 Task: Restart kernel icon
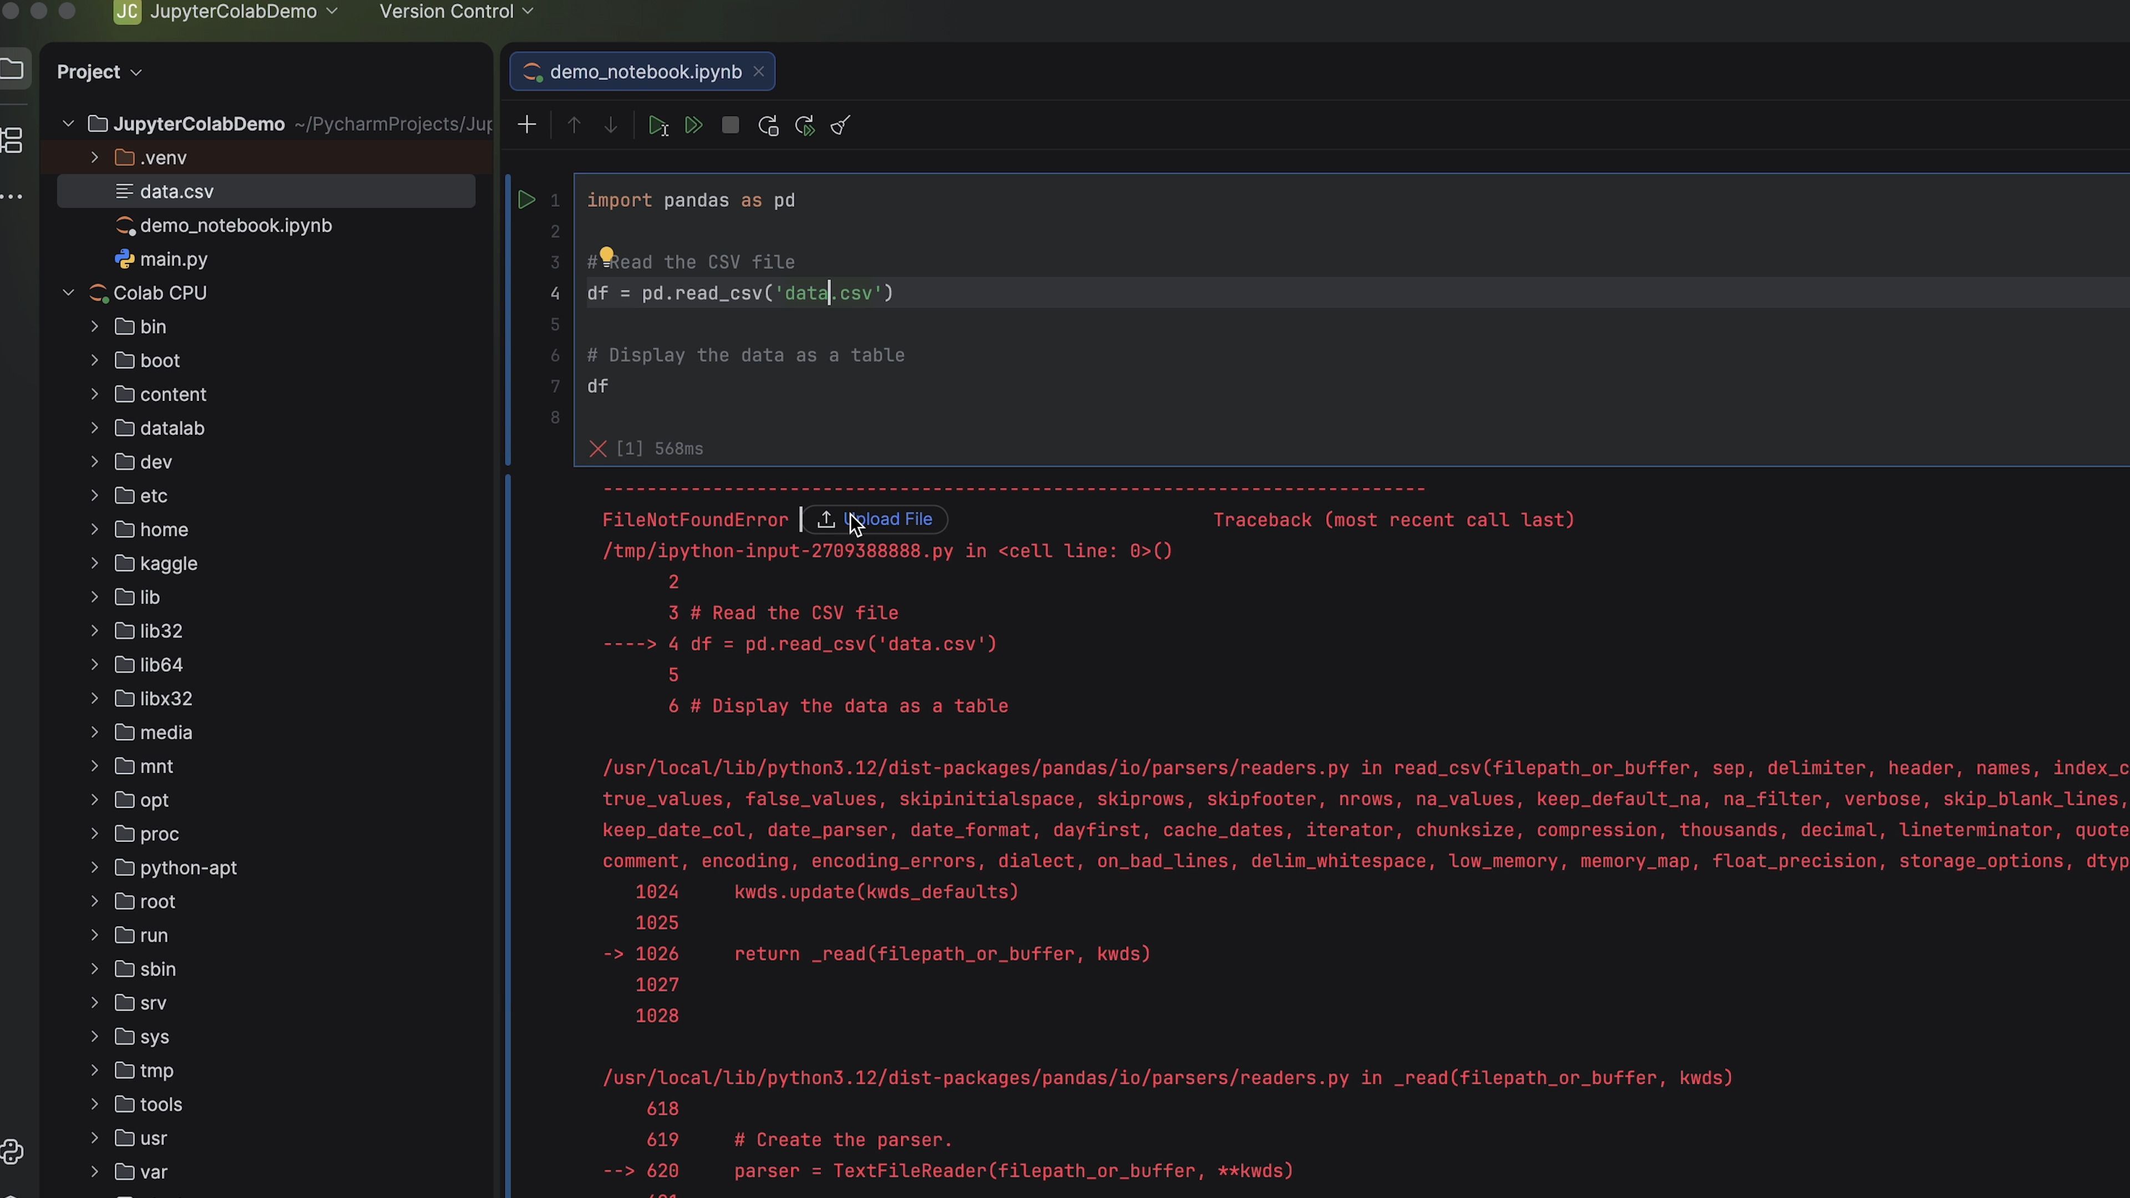pos(768,126)
